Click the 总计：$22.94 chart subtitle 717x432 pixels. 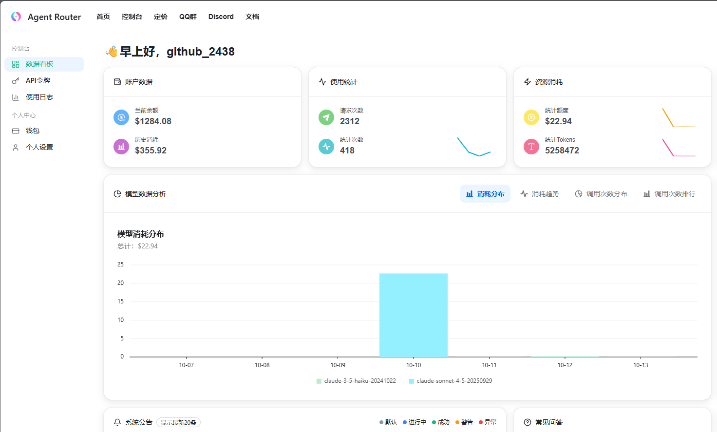tap(137, 246)
